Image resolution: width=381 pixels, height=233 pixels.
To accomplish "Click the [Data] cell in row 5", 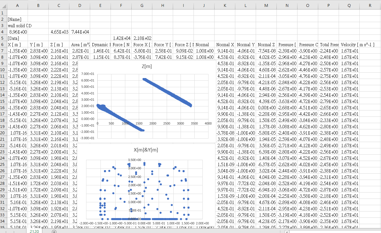I will pyautogui.click(x=14, y=38).
